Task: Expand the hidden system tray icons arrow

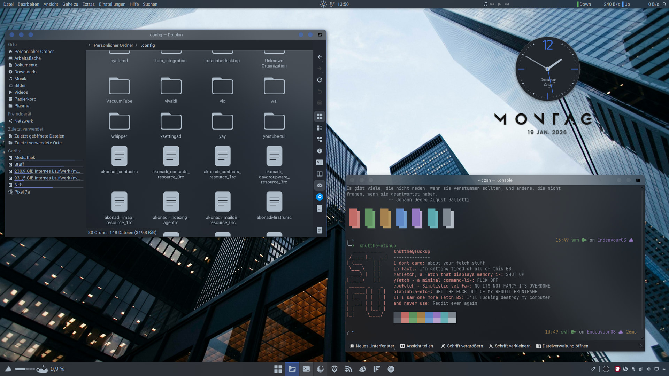Action: (x=664, y=369)
